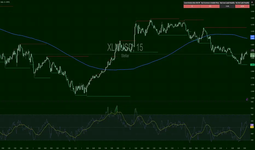Select the Current Deviation Below SMA 200 header cell
The width and height of the screenshot is (255, 150).
click(x=192, y=3)
